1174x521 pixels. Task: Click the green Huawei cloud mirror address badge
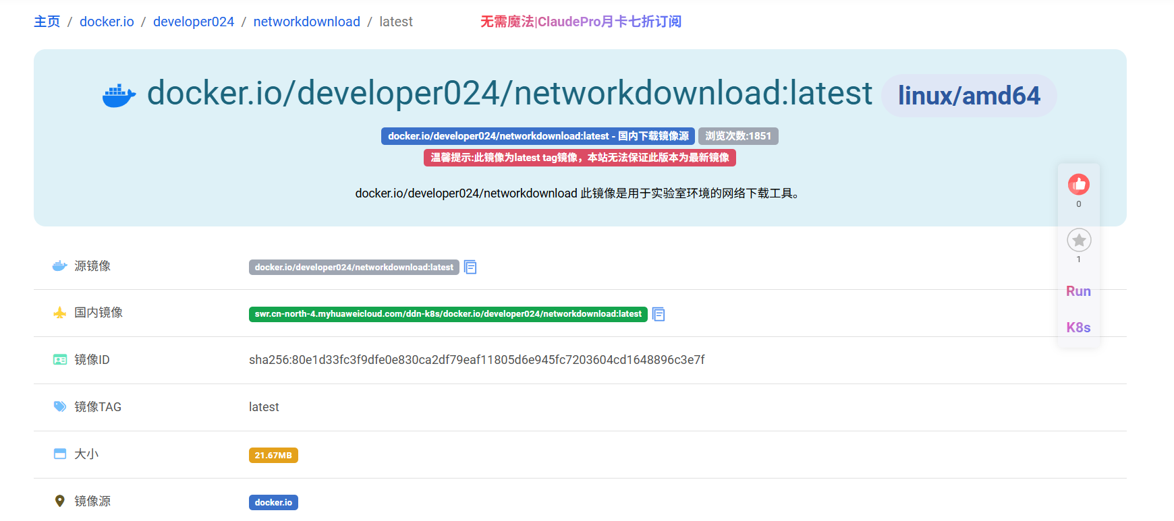click(448, 314)
